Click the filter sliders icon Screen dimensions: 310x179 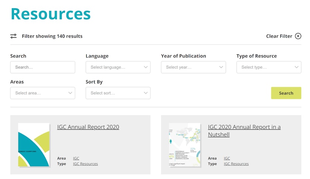tap(13, 36)
